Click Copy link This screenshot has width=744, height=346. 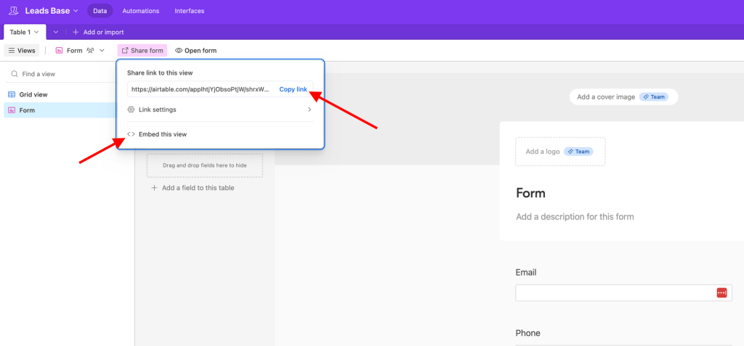[293, 89]
